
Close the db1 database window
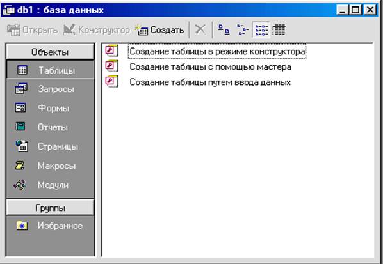pos(370,10)
